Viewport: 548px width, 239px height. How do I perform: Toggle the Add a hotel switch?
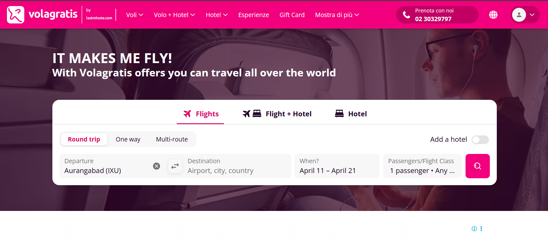(x=480, y=140)
